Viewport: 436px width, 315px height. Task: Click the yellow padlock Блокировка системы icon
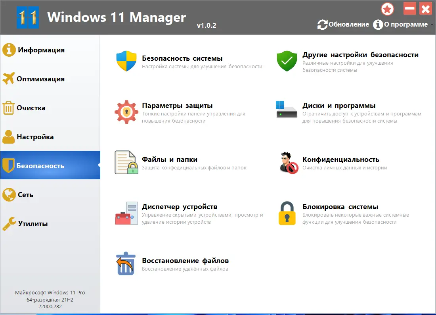pos(287,213)
